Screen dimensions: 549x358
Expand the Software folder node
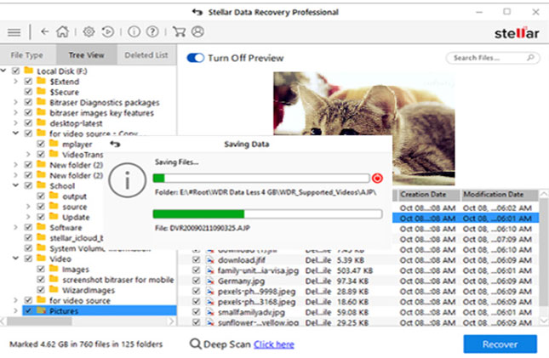pyautogui.click(x=15, y=227)
